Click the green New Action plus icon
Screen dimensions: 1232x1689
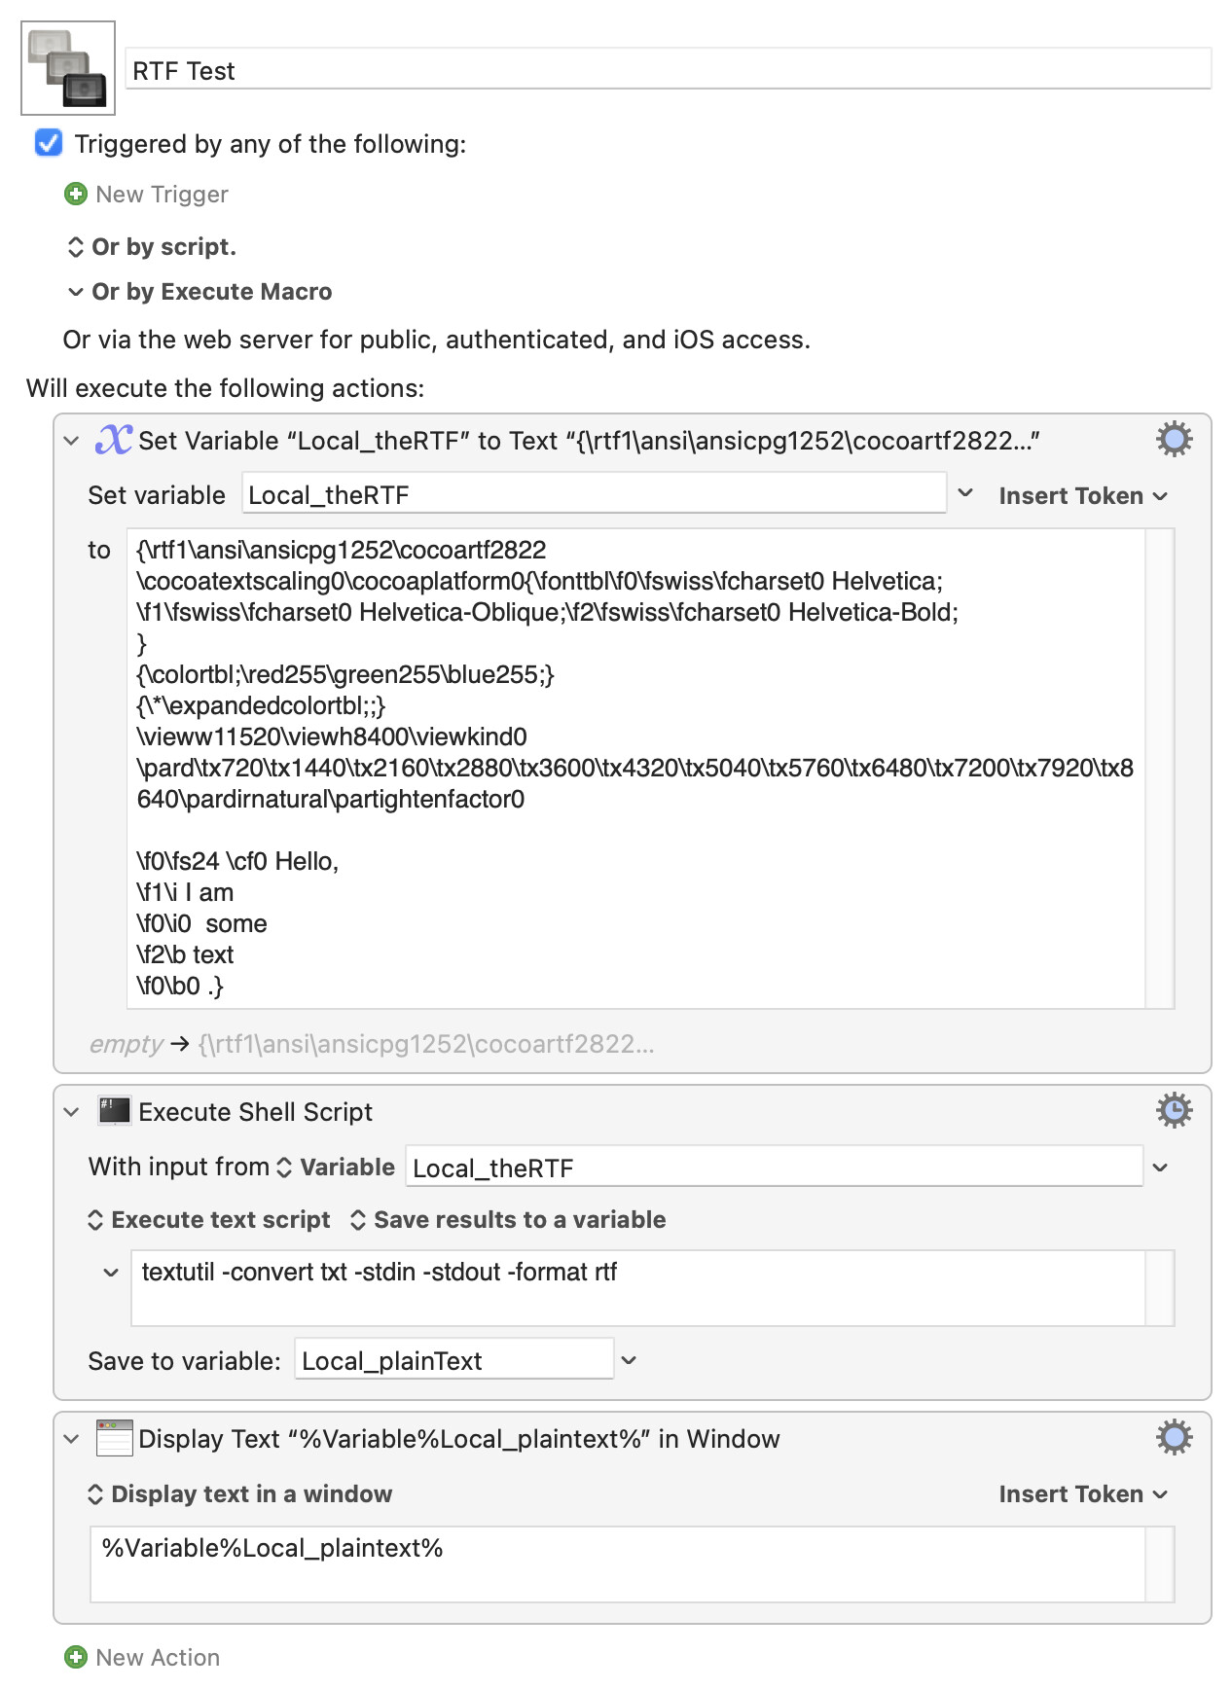coord(75,1657)
